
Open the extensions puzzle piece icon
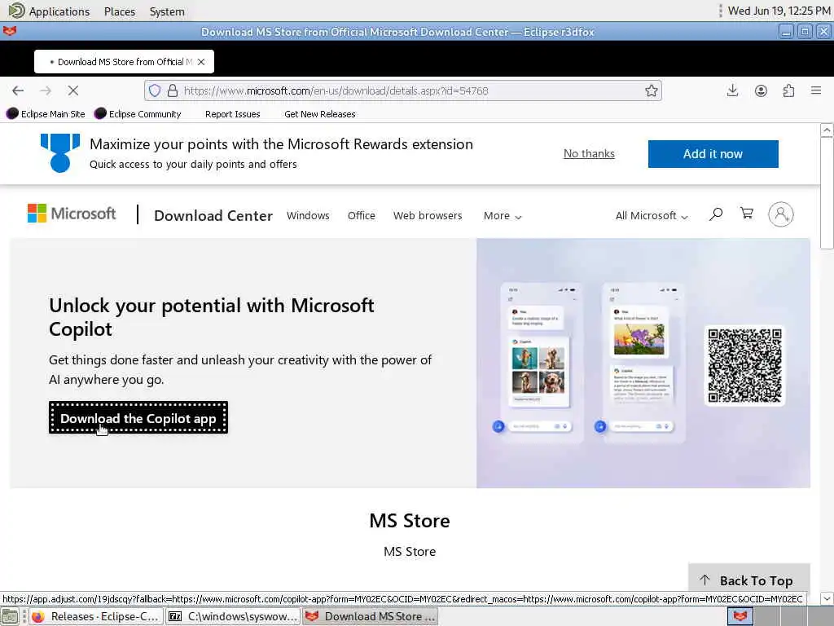788,90
